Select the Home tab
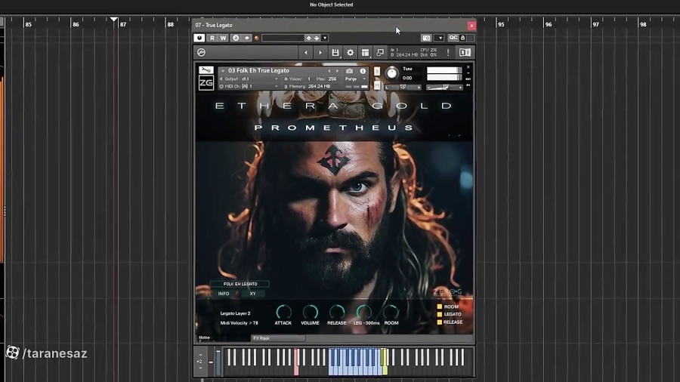Screen dimensions: 680x382 205,337
